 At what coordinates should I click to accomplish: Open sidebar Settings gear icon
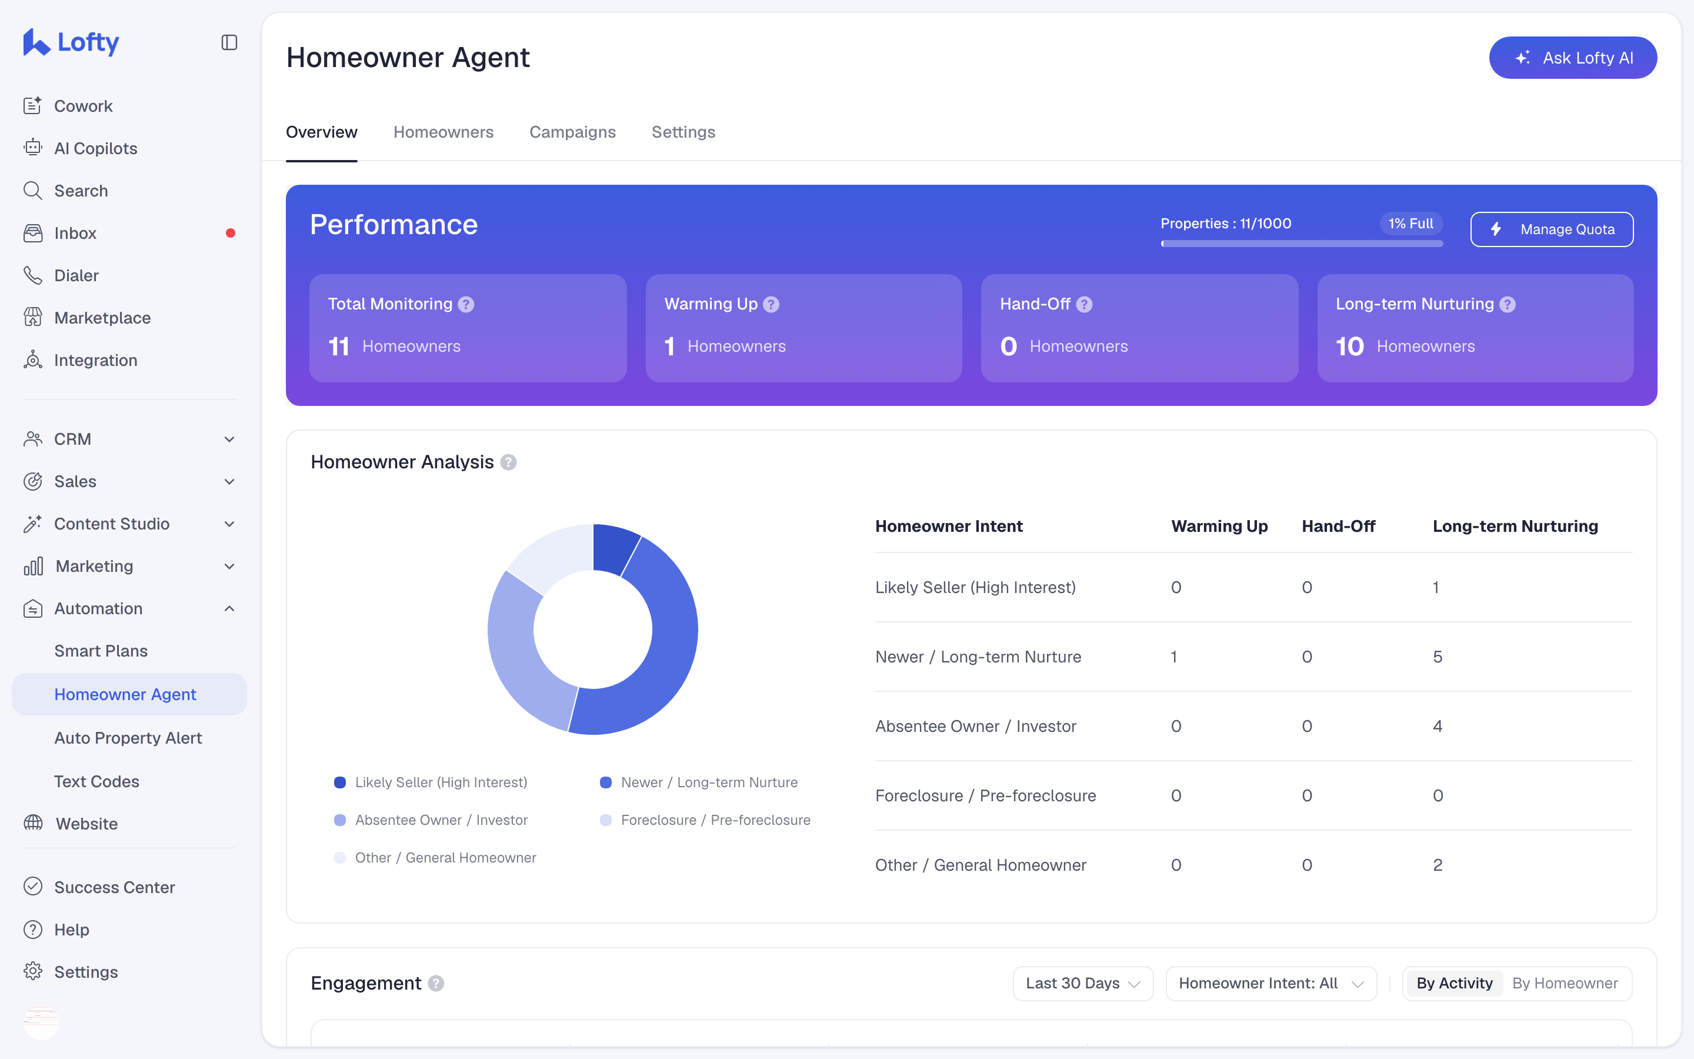(x=33, y=971)
